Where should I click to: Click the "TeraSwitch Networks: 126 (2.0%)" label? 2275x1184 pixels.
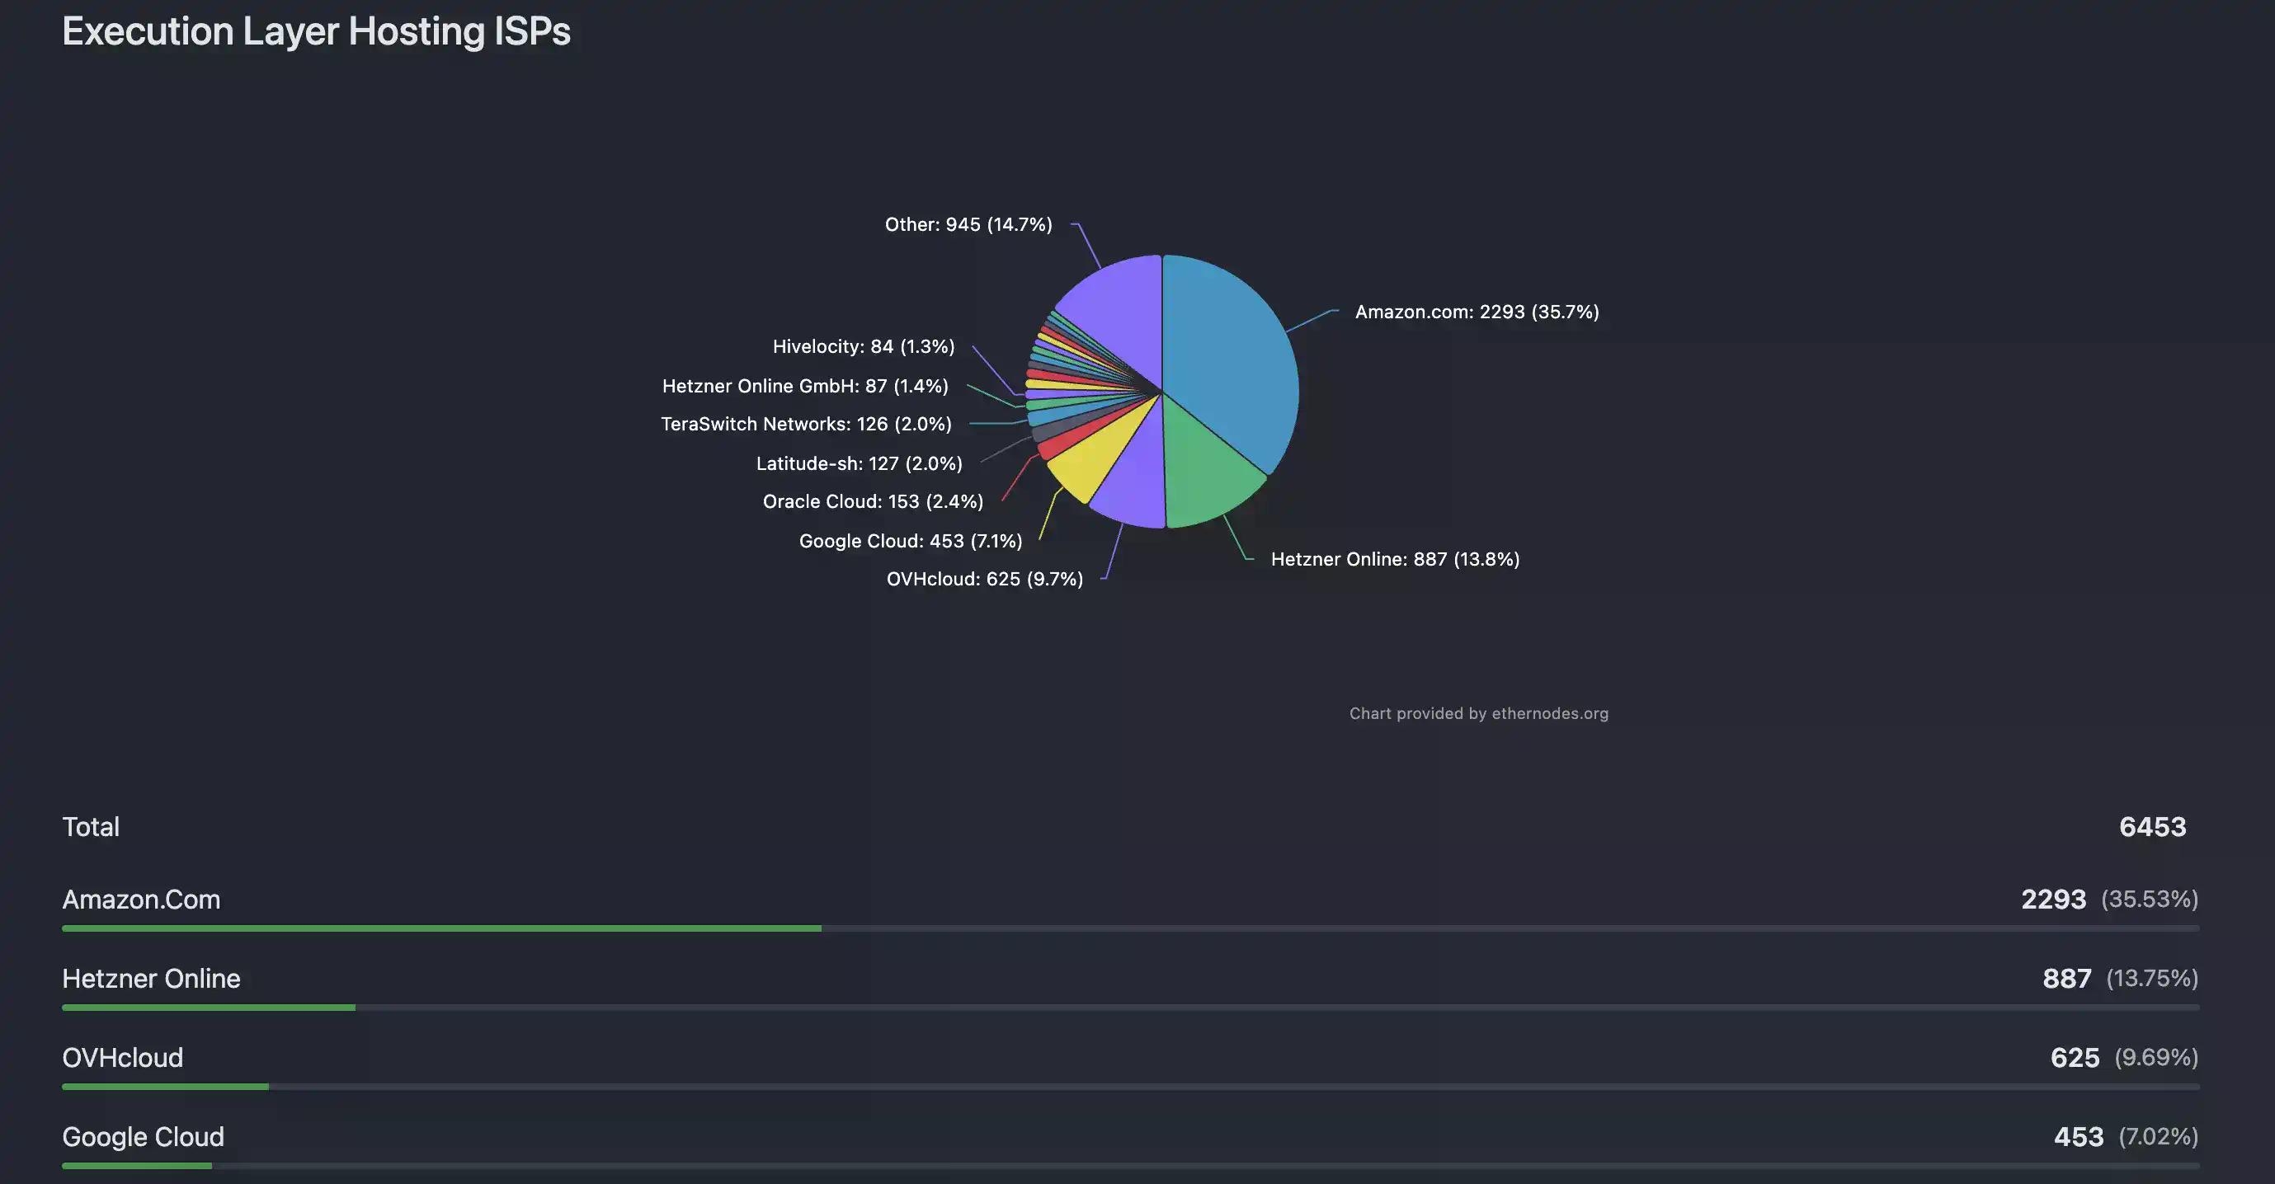805,424
